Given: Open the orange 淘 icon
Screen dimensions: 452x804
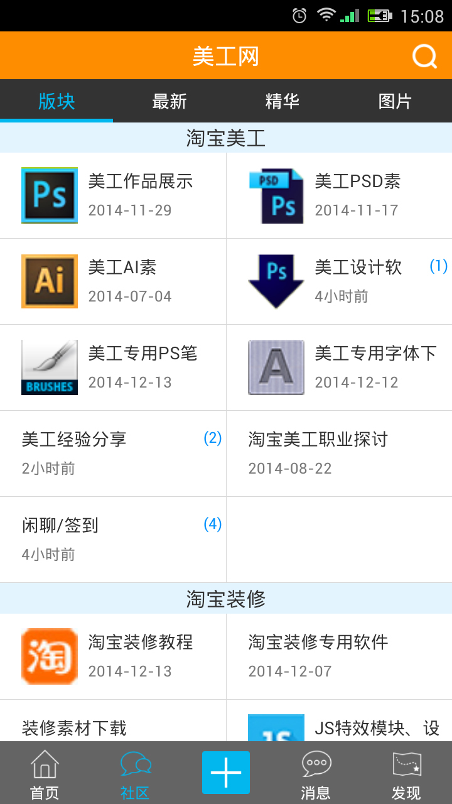Looking at the screenshot, I should [x=50, y=656].
